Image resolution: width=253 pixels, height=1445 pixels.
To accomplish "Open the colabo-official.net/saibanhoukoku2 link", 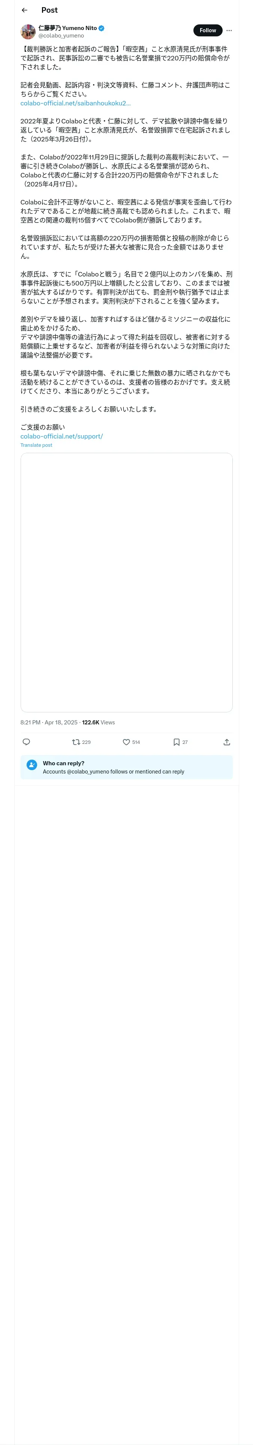I will (x=75, y=103).
